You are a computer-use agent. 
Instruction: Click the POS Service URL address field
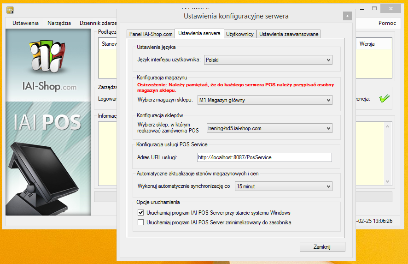pyautogui.click(x=264, y=157)
